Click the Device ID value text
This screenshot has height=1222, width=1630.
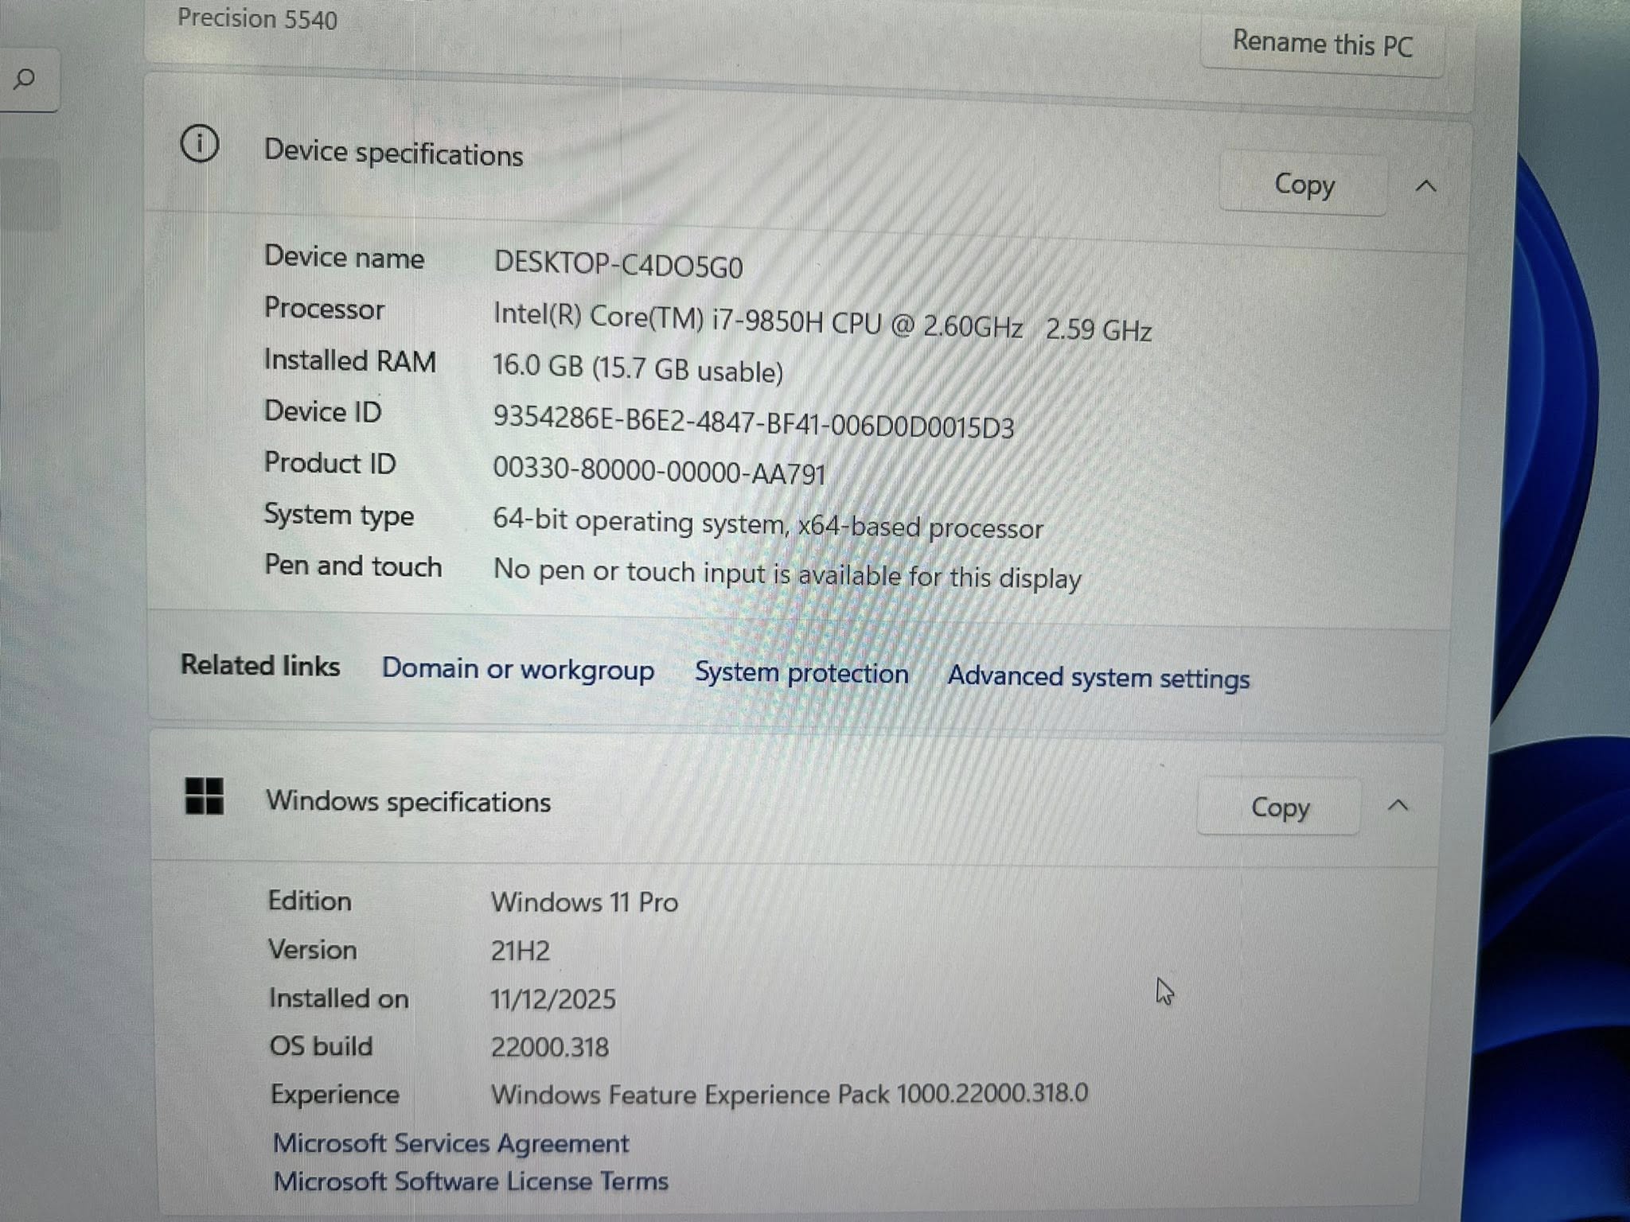click(753, 422)
